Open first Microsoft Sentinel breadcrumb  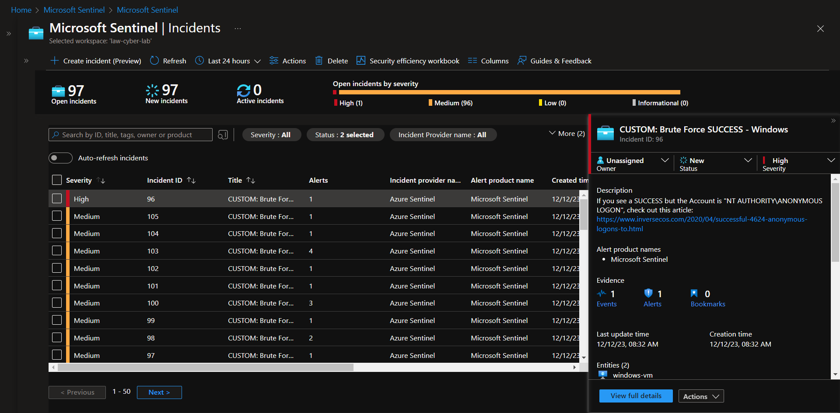pyautogui.click(x=74, y=10)
